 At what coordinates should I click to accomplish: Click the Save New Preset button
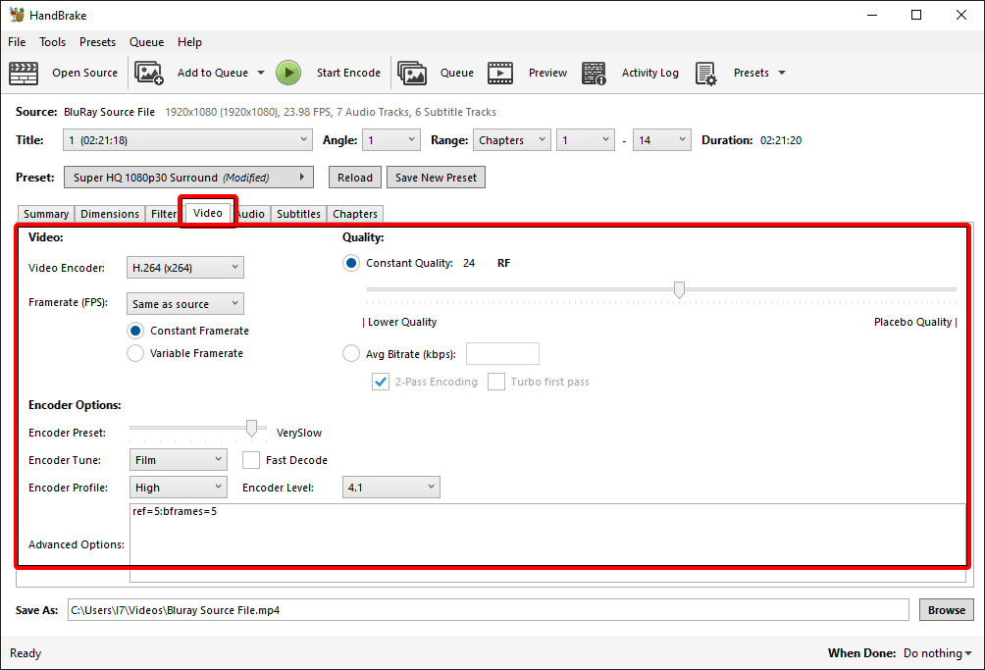(x=438, y=177)
